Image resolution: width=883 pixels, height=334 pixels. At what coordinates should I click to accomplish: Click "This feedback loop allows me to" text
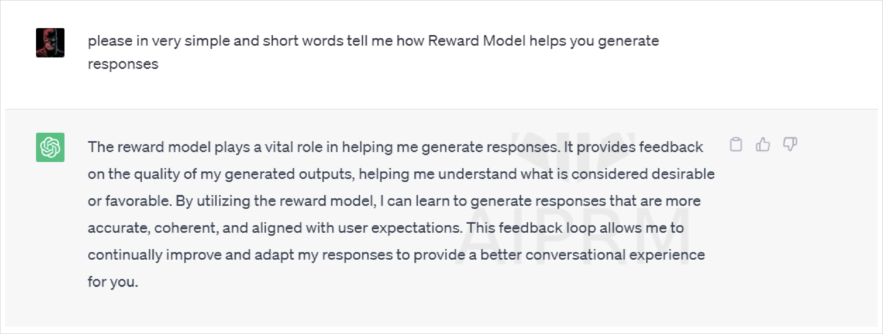coord(575,228)
